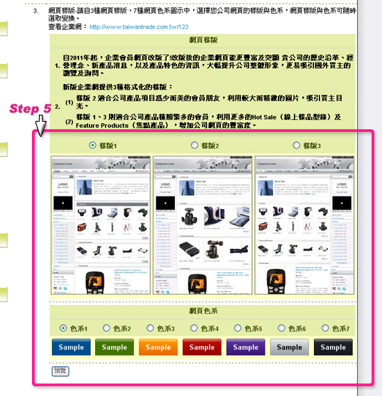Choose color scheme 色系7
The width and height of the screenshot is (382, 396).
tap(325, 328)
